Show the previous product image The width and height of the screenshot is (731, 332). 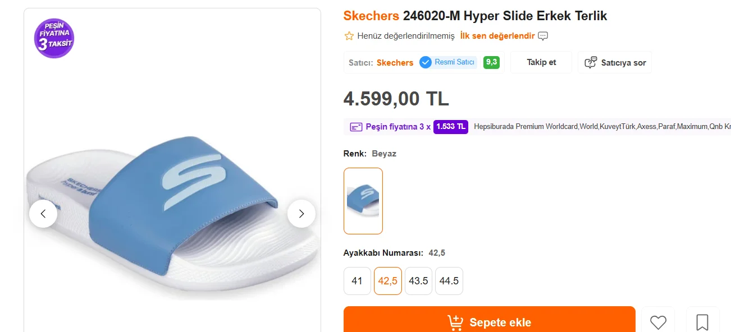[43, 214]
